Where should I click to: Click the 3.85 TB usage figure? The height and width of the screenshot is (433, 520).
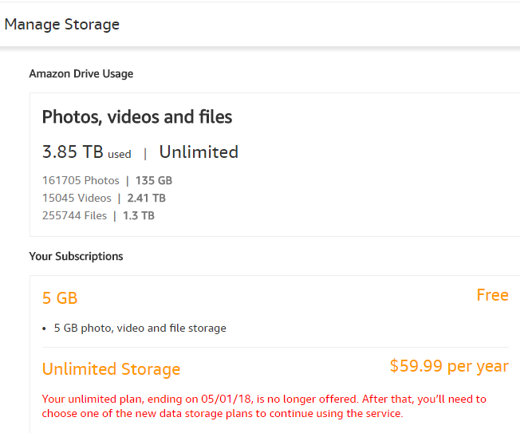click(73, 152)
